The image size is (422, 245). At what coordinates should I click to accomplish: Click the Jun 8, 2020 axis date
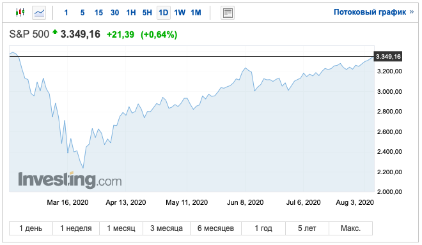point(245,202)
